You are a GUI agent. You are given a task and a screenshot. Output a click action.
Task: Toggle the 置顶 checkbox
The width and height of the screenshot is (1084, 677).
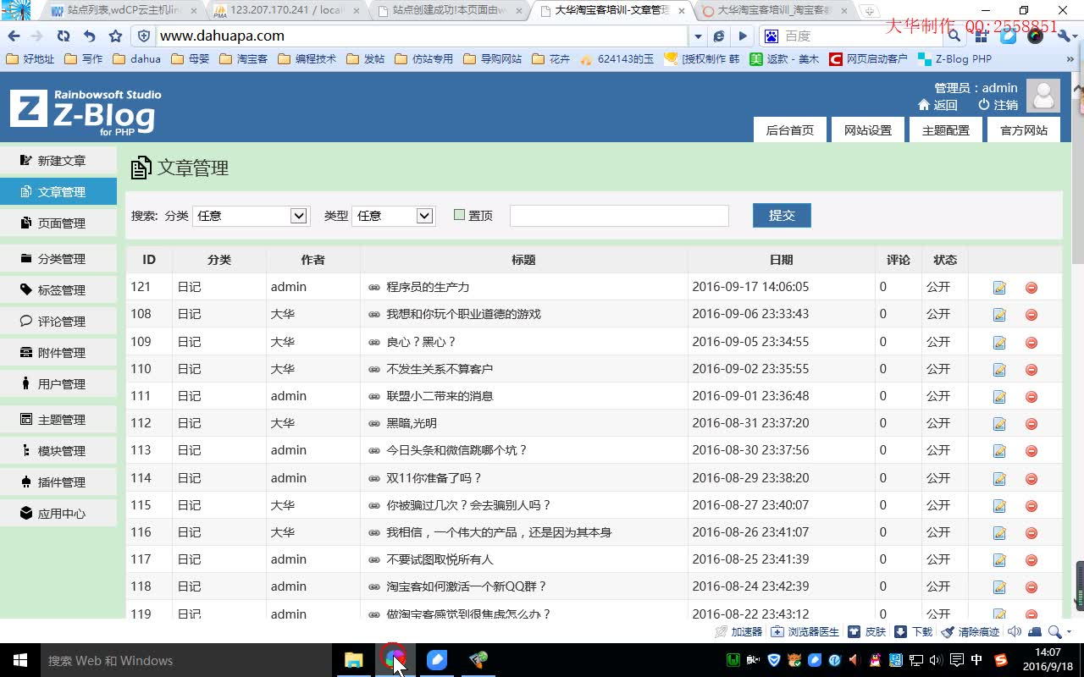[459, 215]
